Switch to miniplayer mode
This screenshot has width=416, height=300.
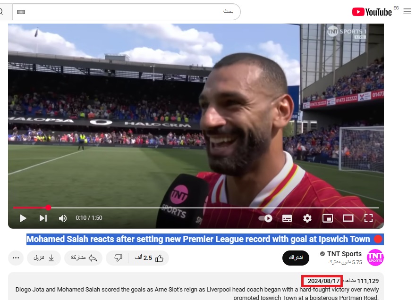click(x=328, y=218)
